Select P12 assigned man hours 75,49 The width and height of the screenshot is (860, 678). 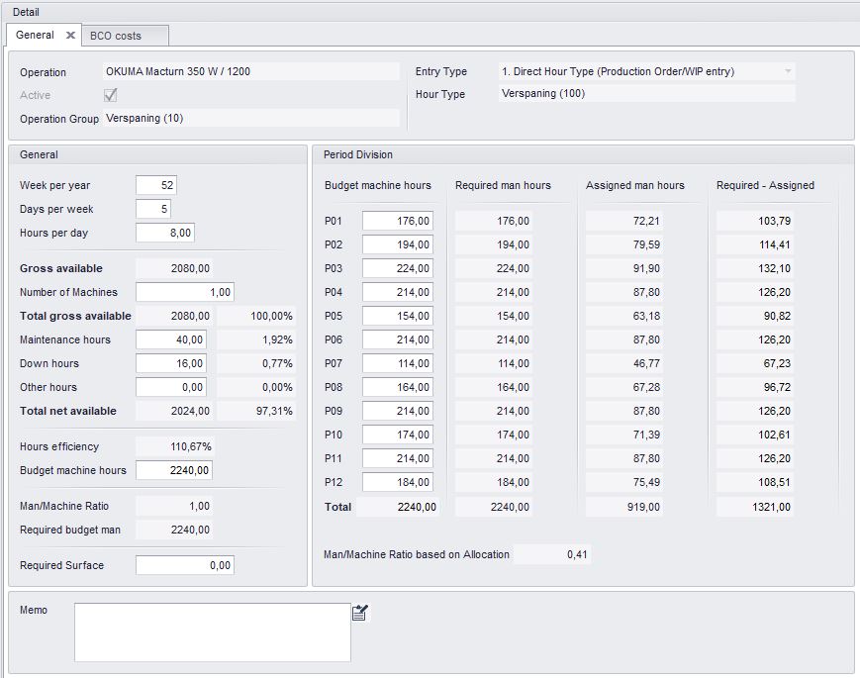[x=624, y=482]
